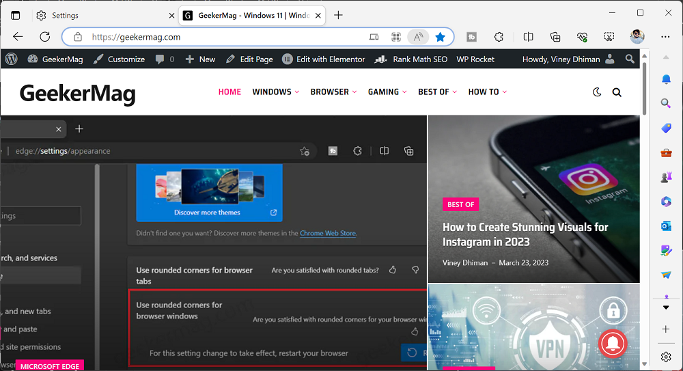
Task: Open sidebar Games chess icon
Action: 666,177
